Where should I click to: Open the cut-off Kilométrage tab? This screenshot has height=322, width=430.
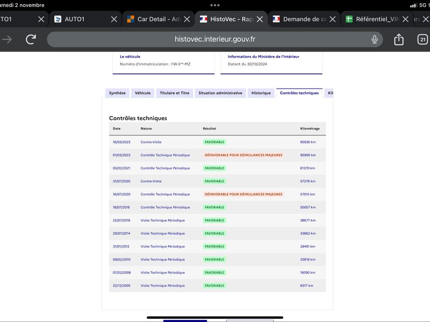click(x=329, y=93)
